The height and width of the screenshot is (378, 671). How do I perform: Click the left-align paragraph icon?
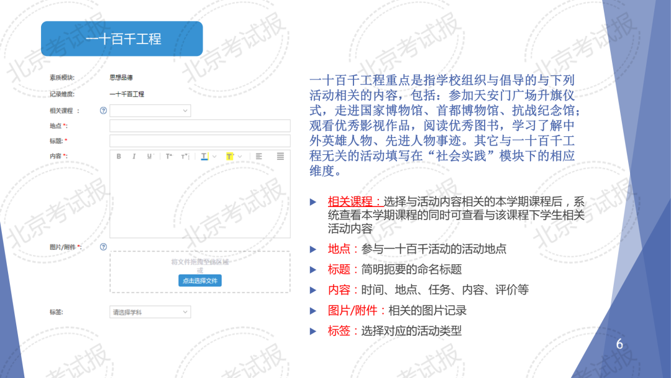258,157
